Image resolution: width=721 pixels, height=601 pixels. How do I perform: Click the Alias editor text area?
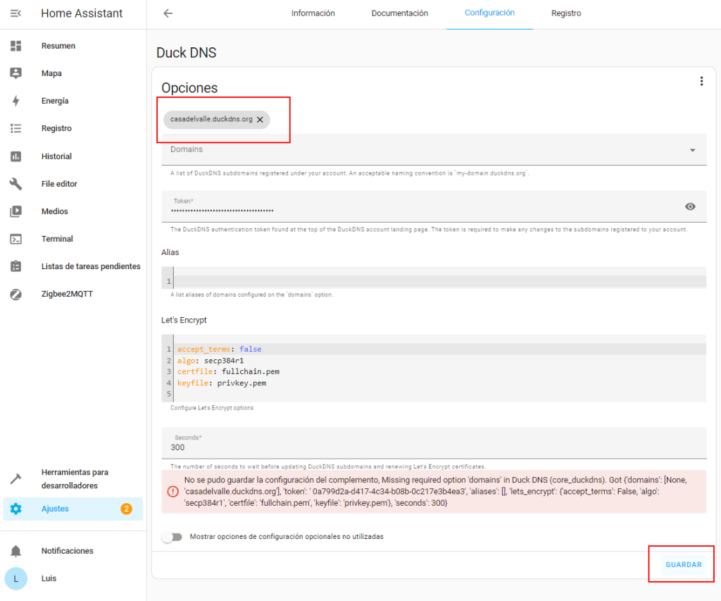coord(437,282)
